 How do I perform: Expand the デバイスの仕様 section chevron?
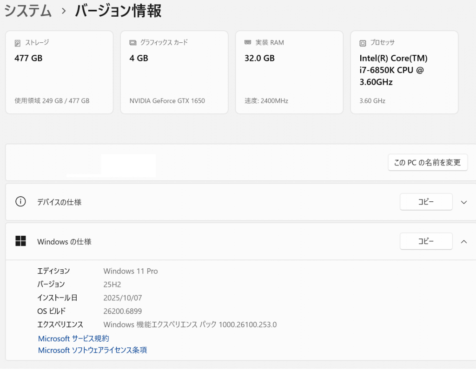(463, 202)
